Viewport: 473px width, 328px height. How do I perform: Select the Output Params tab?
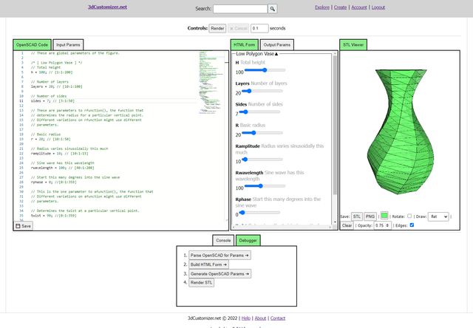click(277, 44)
